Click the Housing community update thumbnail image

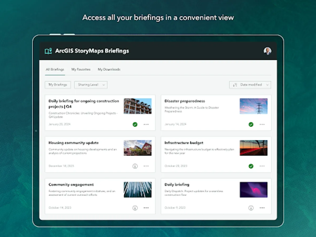click(x=137, y=148)
